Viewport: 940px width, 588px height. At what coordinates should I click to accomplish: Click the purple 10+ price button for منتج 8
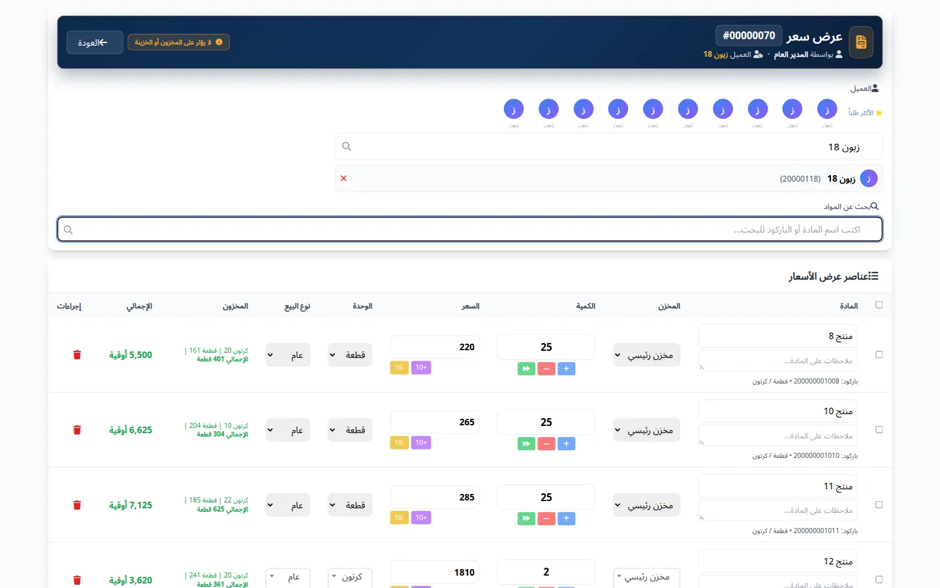coord(421,368)
